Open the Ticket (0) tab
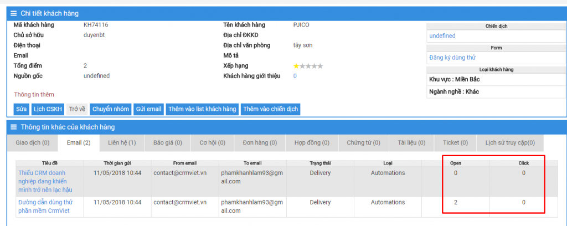The width and height of the screenshot is (567, 226). tap(455, 143)
